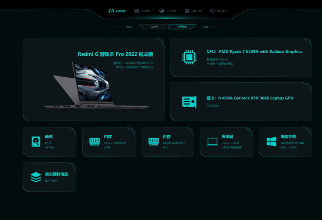322x220 pixels.
Task: Open the 2560 × 1600 display card
Action: pyautogui.click(x=226, y=142)
